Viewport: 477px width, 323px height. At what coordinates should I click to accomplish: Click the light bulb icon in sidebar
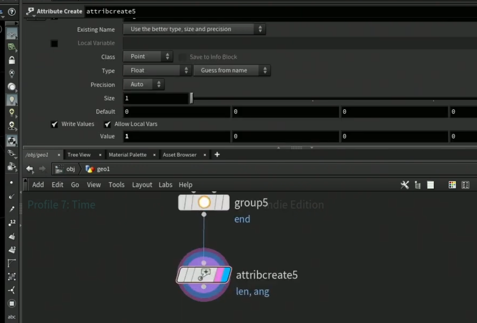(12, 100)
